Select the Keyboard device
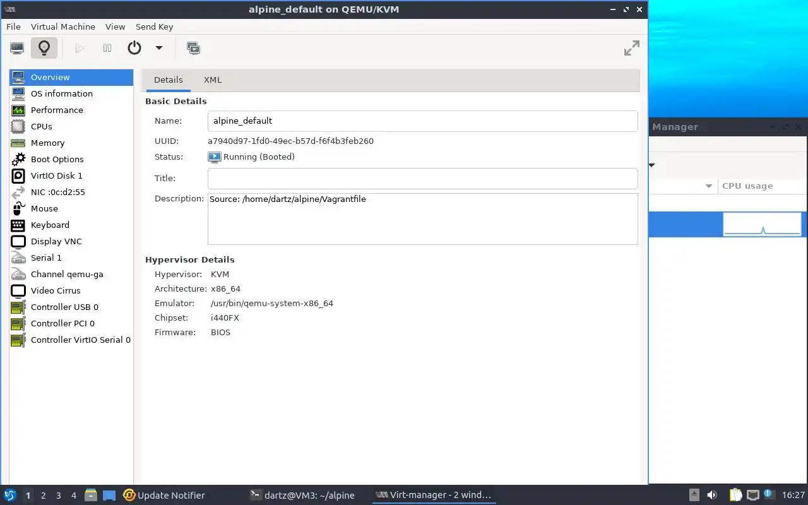The height and width of the screenshot is (505, 808). (x=71, y=225)
